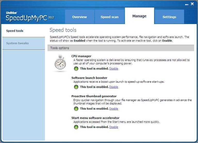This screenshot has width=198, height=143.
Task: Open System tweaks in the sidebar
Action: coord(23,43)
